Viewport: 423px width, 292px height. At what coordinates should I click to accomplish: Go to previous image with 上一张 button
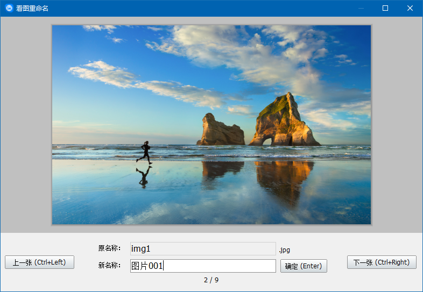(x=39, y=262)
